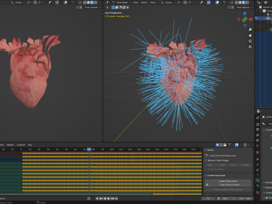Toggle camera view icon in right viewport

pos(250,41)
